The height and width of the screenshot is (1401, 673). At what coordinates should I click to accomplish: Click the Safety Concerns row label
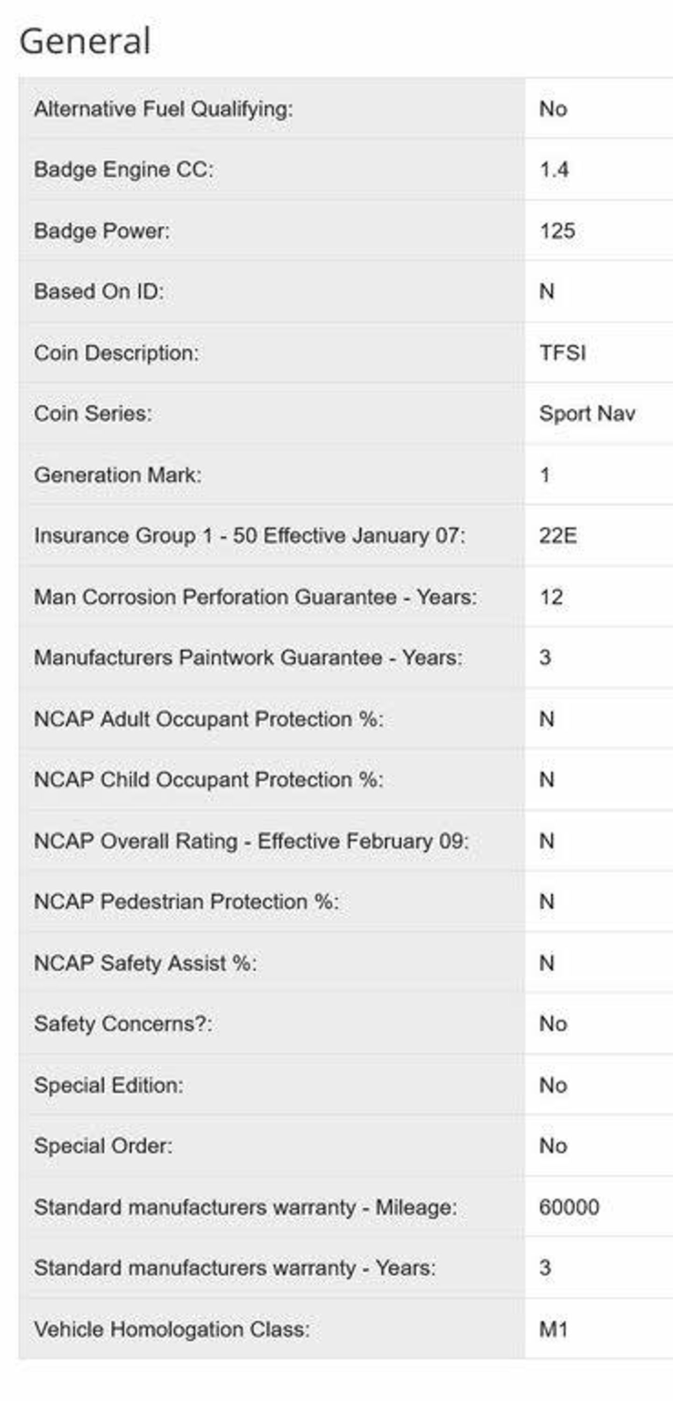[x=123, y=1024]
